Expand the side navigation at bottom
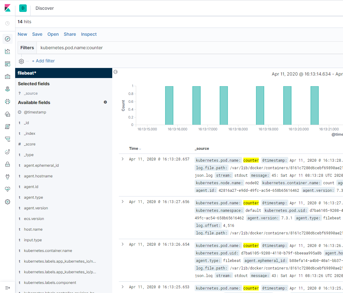Viewport: 343px width, 293px height. pyautogui.click(x=8, y=288)
